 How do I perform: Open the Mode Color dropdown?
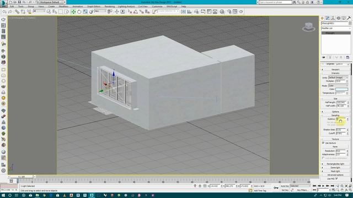pos(338,86)
